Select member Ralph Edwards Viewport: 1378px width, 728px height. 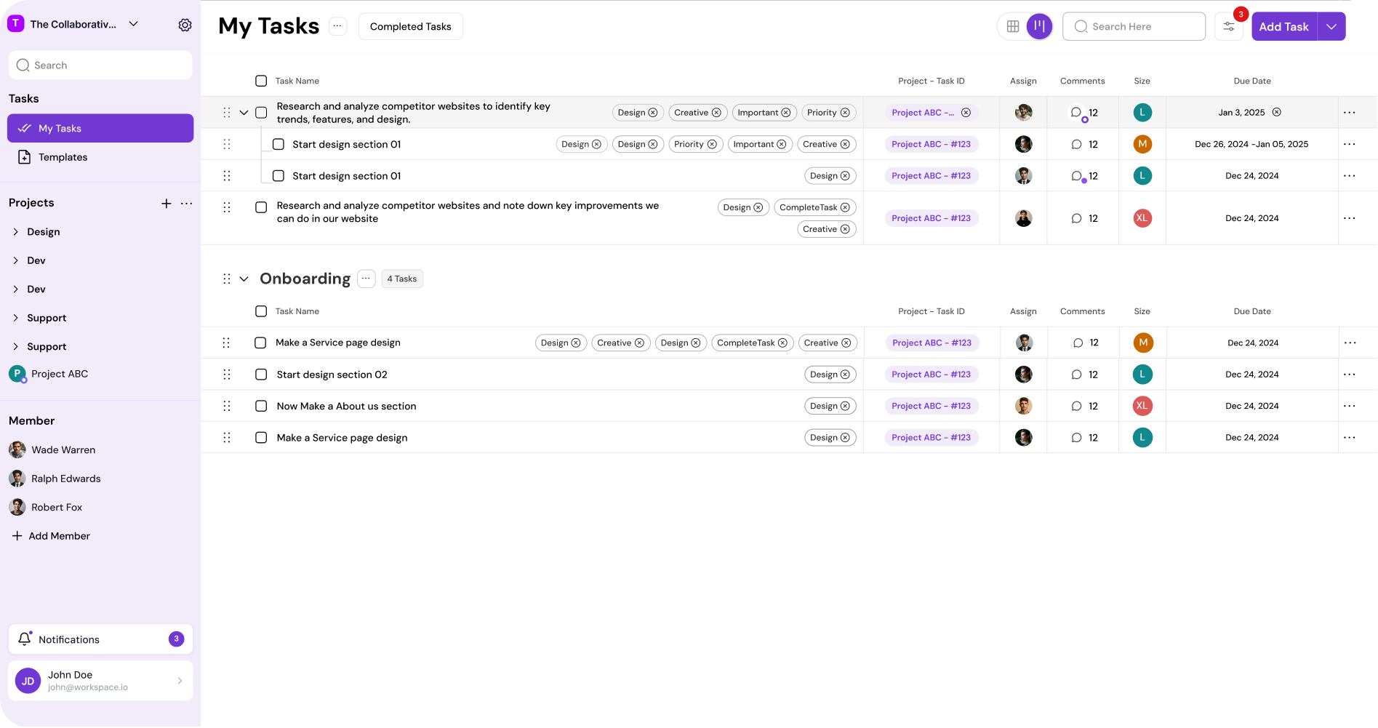coord(55,479)
